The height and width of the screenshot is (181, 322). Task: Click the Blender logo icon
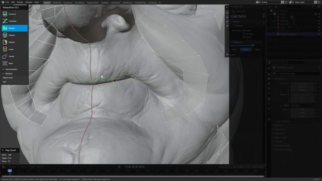3,2
